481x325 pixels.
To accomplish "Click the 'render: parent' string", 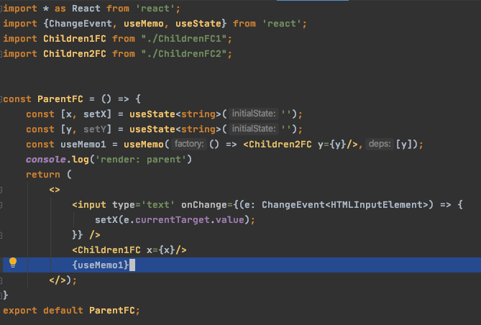I will [141, 160].
